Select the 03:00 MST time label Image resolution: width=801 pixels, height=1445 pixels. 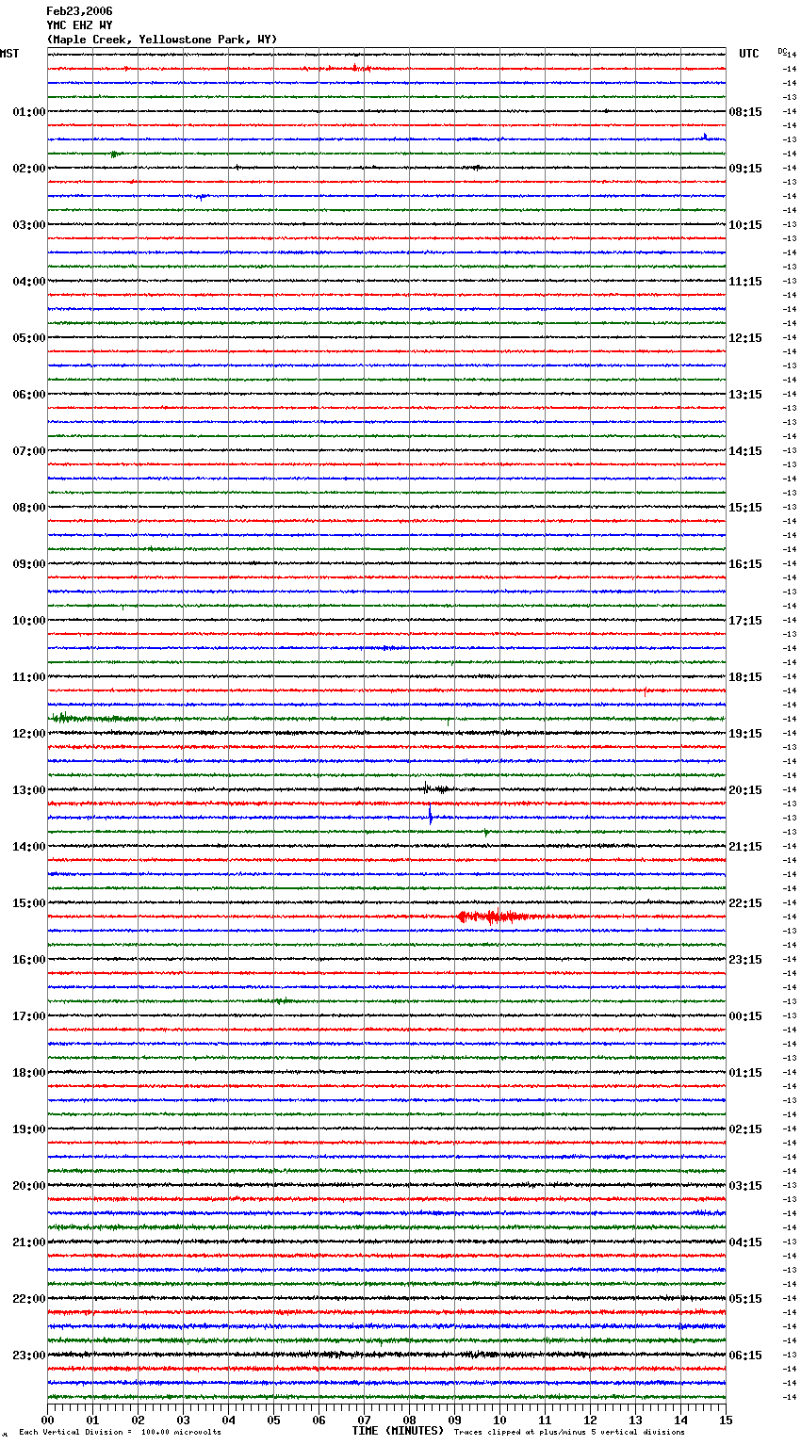29,225
